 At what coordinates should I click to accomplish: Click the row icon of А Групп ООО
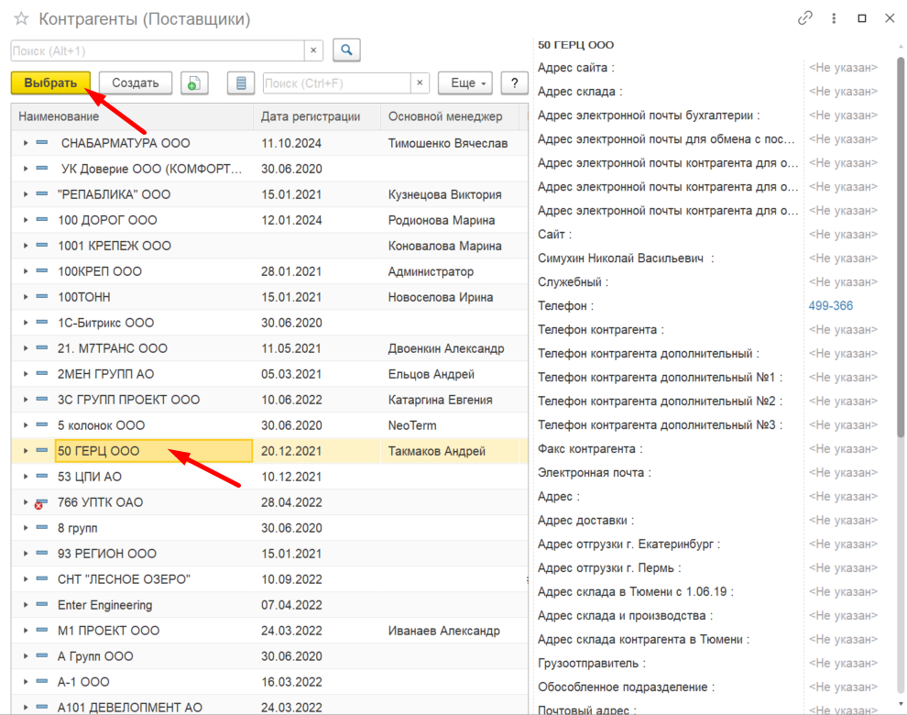42,655
